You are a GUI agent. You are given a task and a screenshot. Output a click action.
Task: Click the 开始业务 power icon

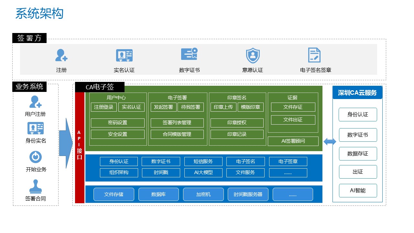coord(36,157)
